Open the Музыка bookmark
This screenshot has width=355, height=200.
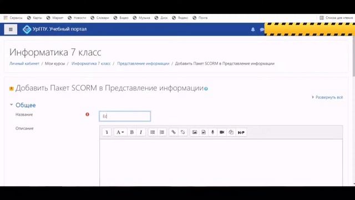(141, 18)
